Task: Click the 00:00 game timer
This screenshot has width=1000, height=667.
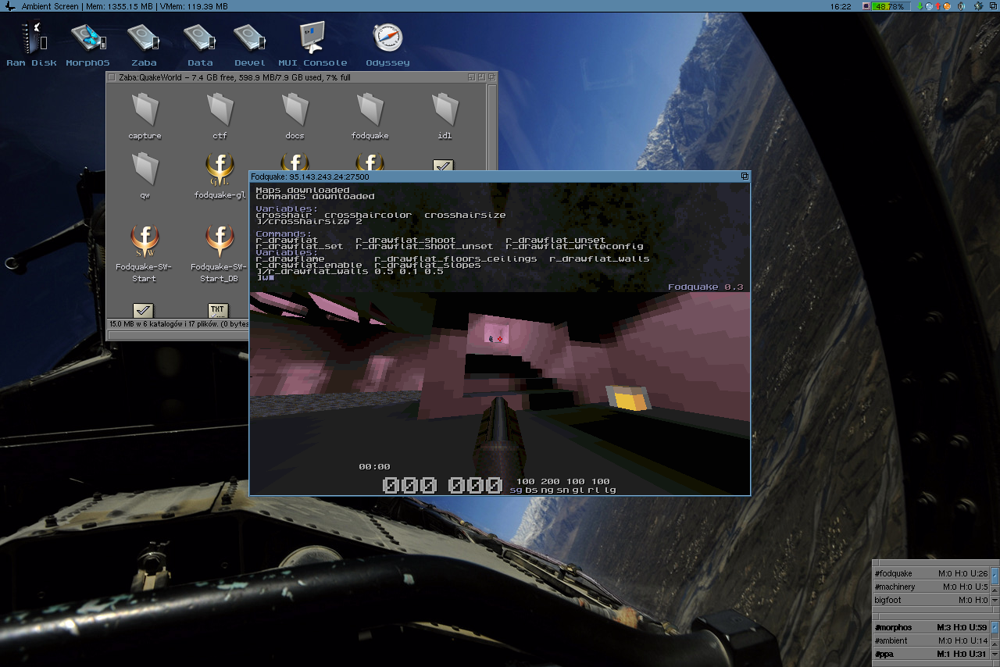Action: 374,466
